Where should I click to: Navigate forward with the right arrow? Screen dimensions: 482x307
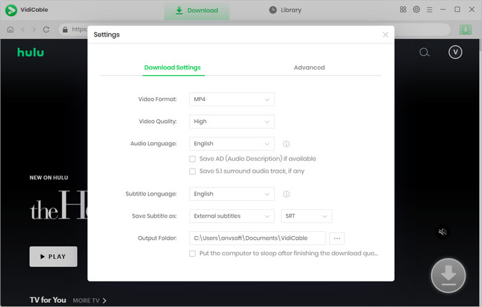coord(34,30)
